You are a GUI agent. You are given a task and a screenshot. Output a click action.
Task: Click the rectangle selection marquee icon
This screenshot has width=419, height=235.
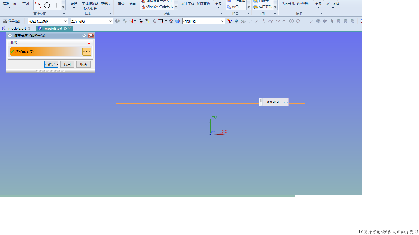161,21
